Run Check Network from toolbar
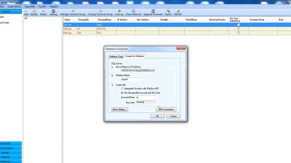 133,13
